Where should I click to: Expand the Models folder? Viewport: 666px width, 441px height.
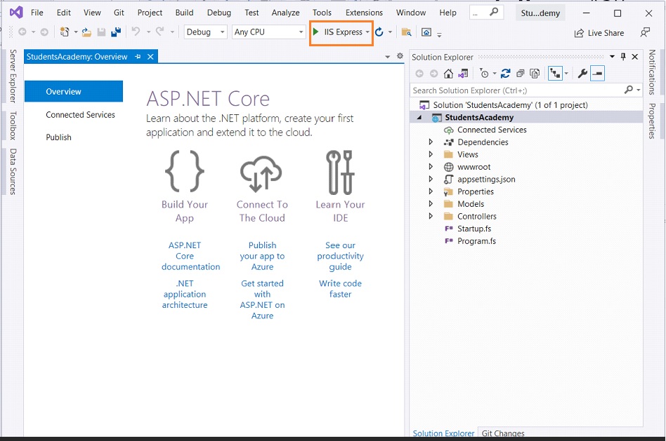[x=431, y=203]
